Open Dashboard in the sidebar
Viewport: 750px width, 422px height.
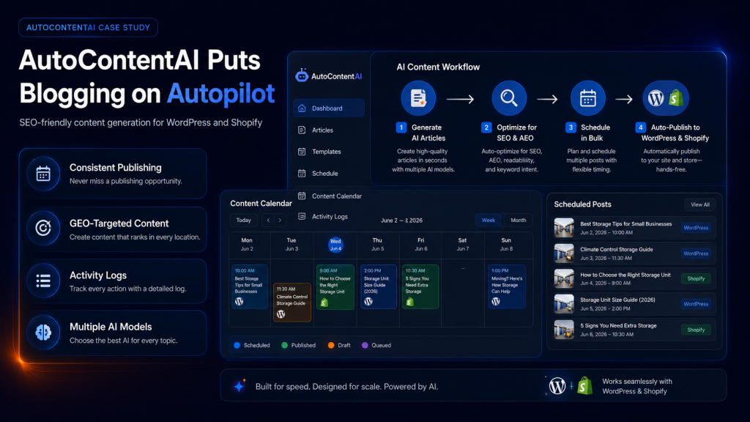point(329,108)
